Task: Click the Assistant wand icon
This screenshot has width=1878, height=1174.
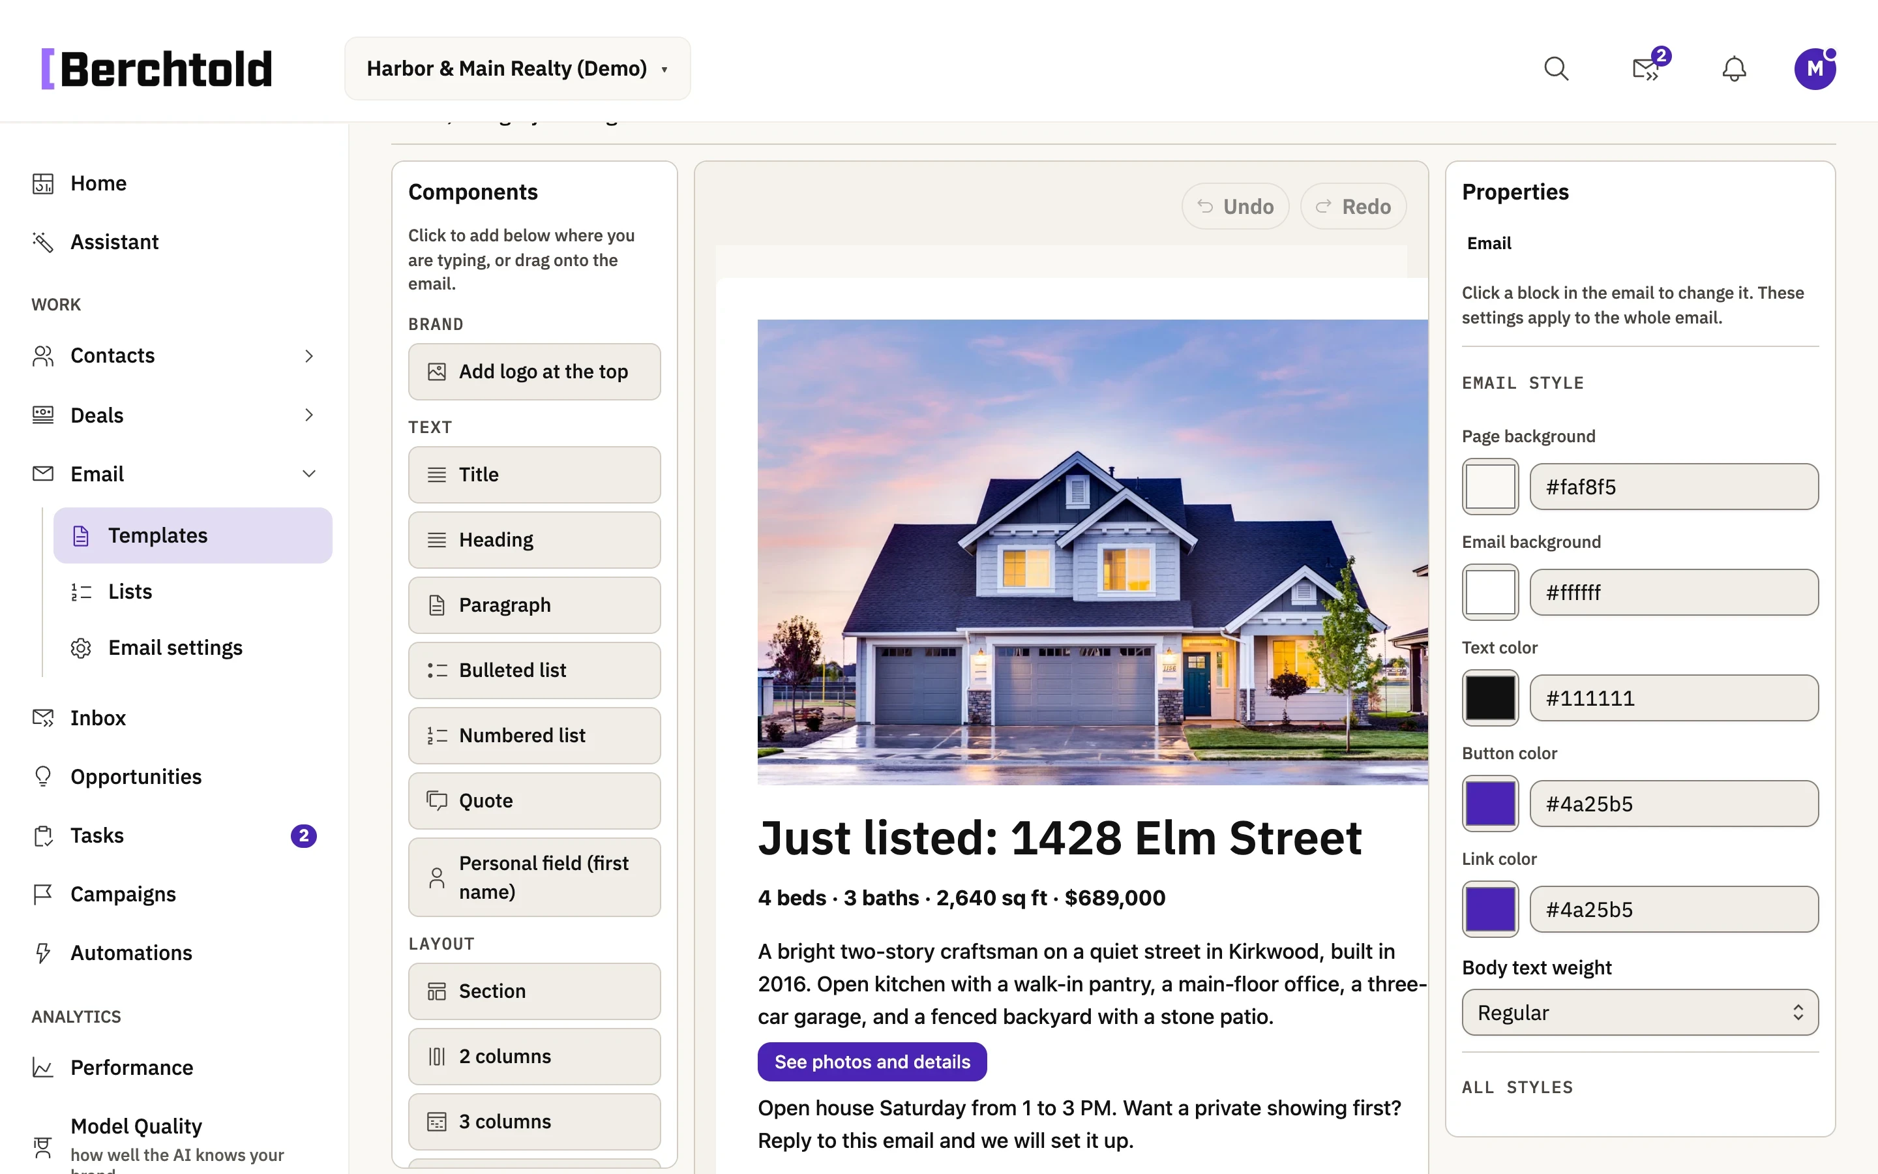Action: click(x=42, y=242)
